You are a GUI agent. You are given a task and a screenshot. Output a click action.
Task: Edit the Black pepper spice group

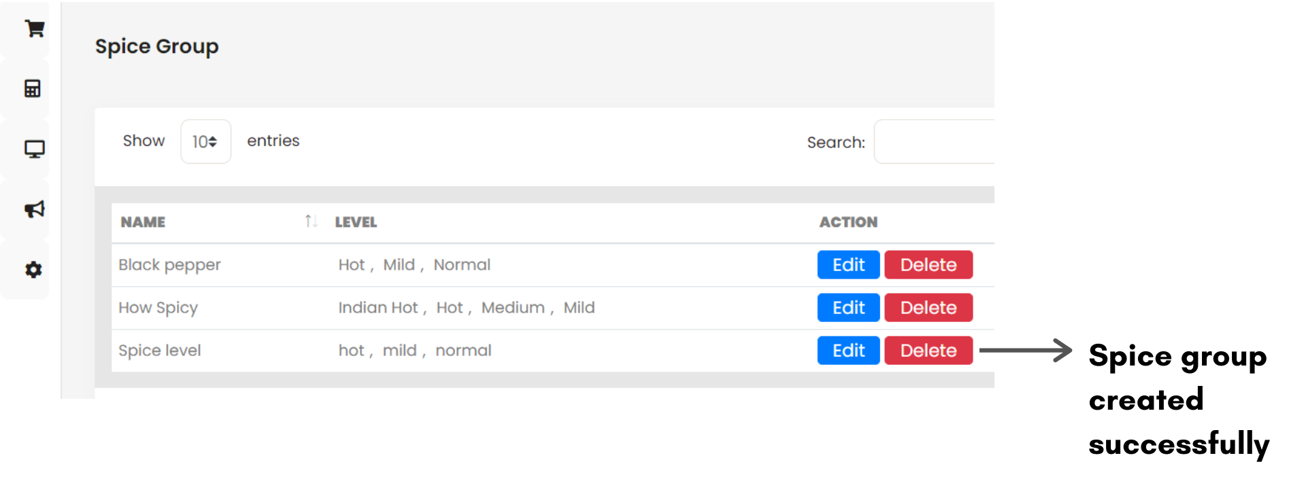[x=848, y=265]
